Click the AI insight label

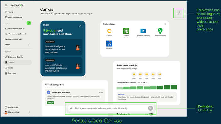coord(121,95)
